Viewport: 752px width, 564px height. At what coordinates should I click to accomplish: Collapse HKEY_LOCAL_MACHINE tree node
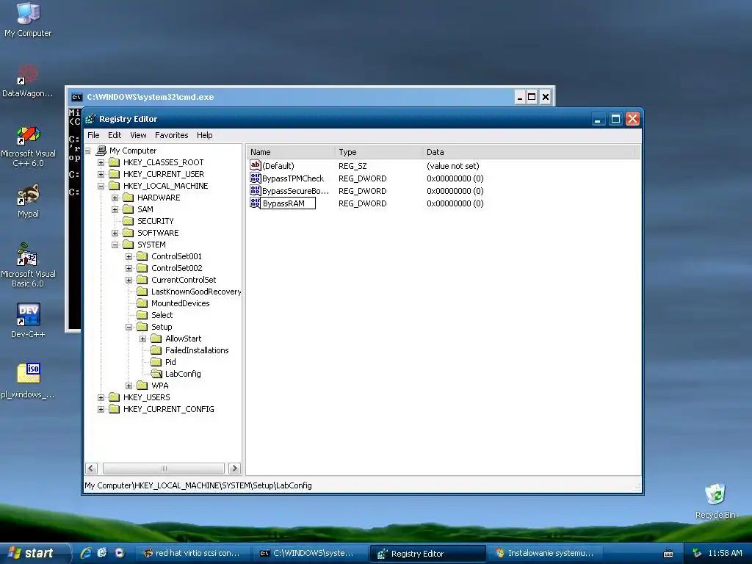101,186
